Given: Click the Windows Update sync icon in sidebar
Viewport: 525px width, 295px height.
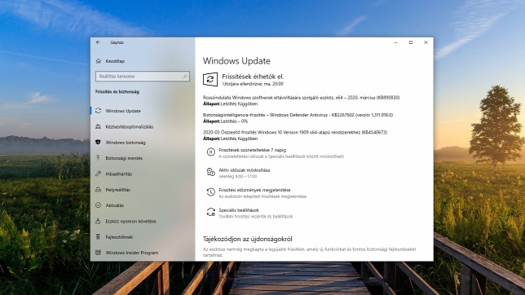Looking at the screenshot, I should [98, 111].
